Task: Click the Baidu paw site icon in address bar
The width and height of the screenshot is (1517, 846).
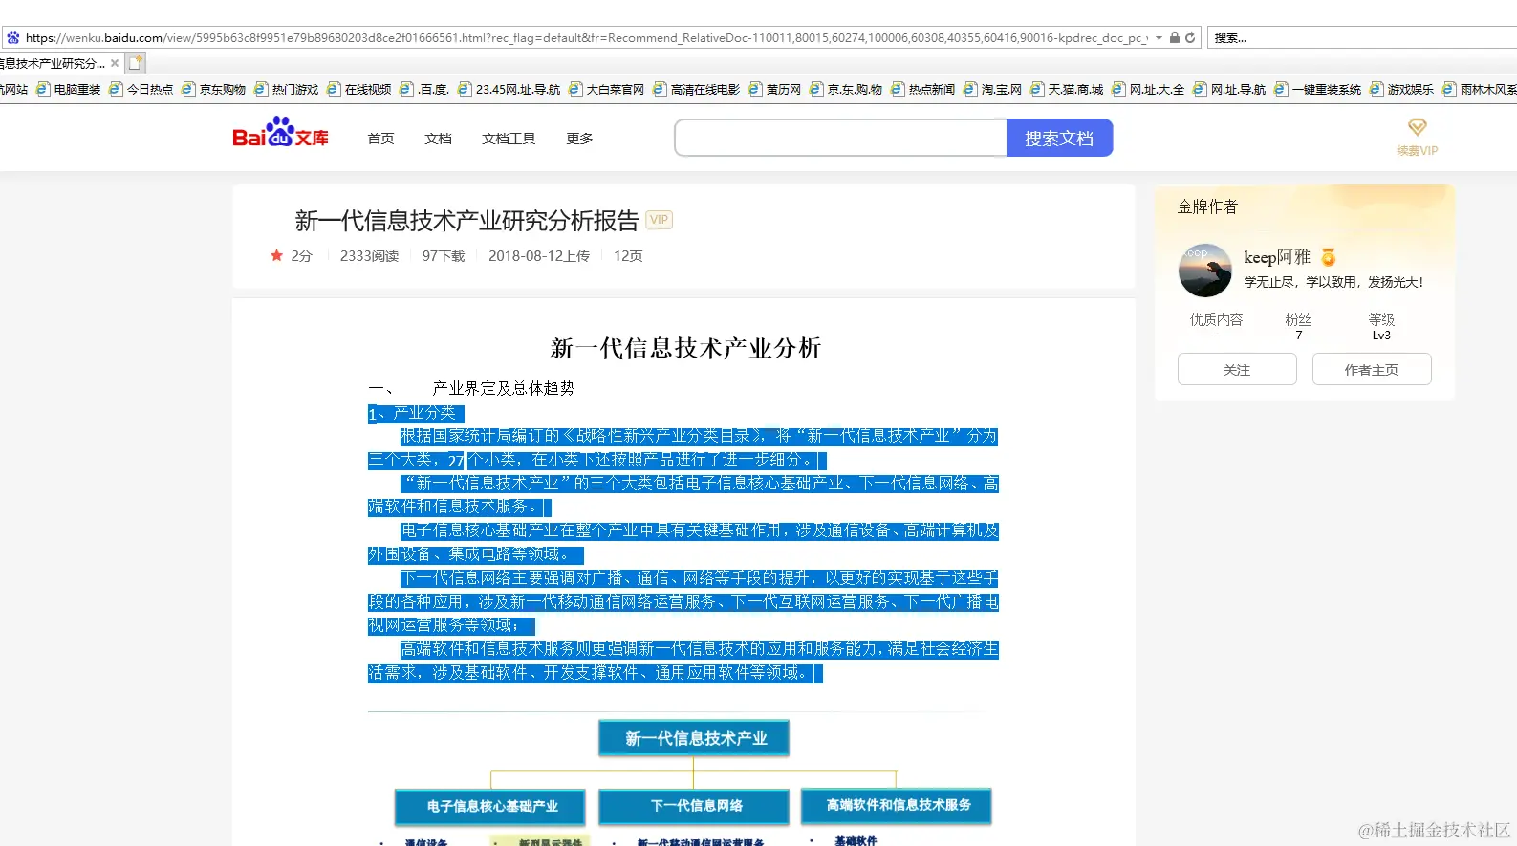Action: [13, 37]
